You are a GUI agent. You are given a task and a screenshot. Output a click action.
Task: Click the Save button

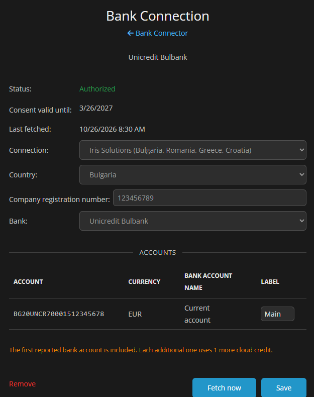[x=284, y=387]
